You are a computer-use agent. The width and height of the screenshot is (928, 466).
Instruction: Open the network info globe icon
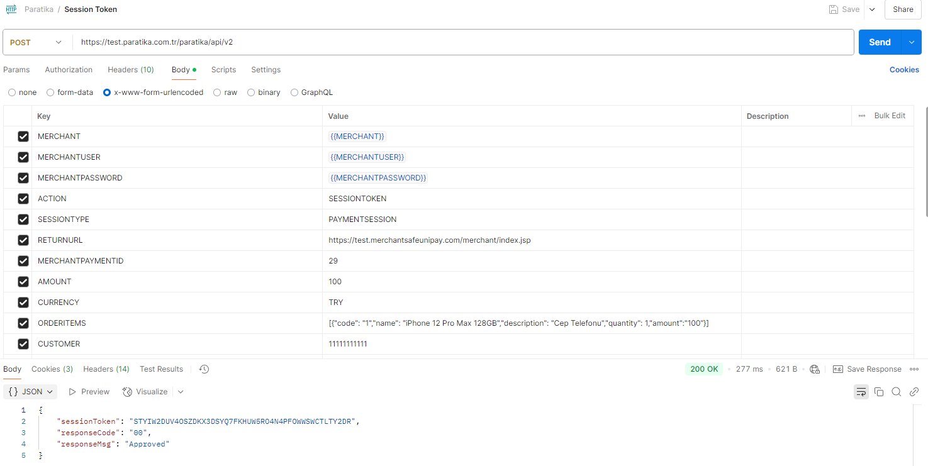click(x=815, y=369)
